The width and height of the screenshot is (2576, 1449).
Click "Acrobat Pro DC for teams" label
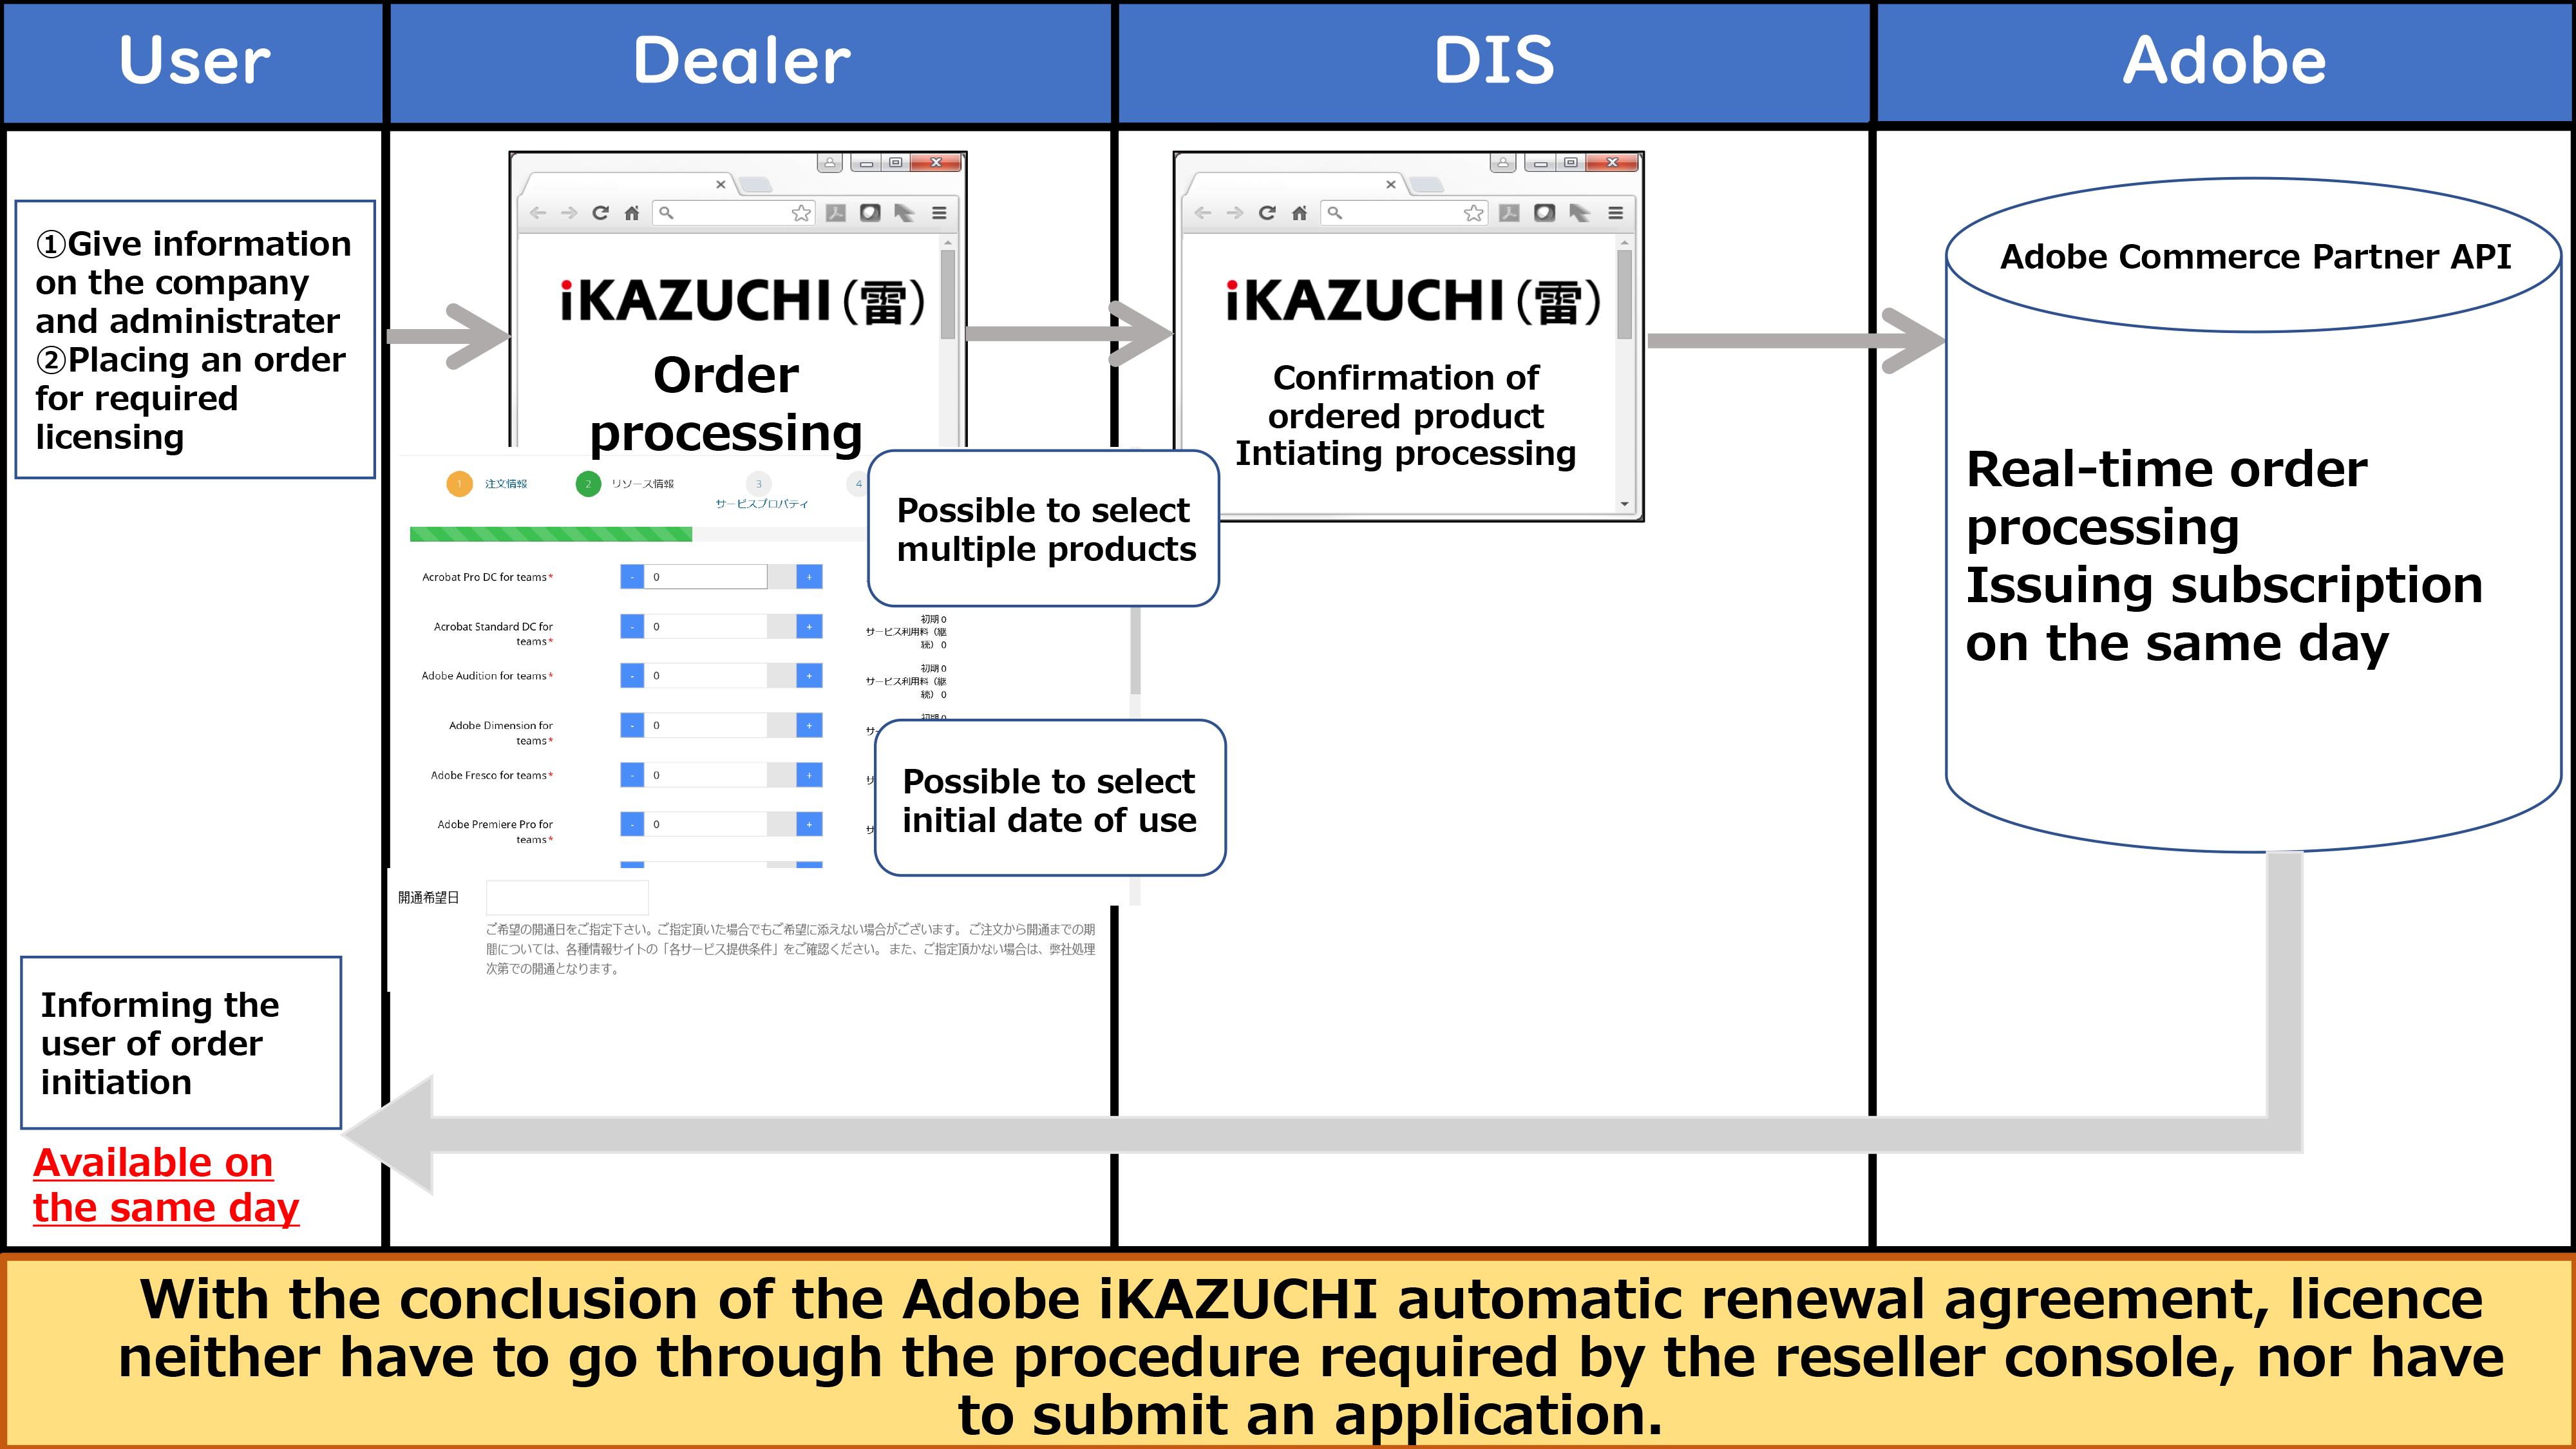coord(487,577)
